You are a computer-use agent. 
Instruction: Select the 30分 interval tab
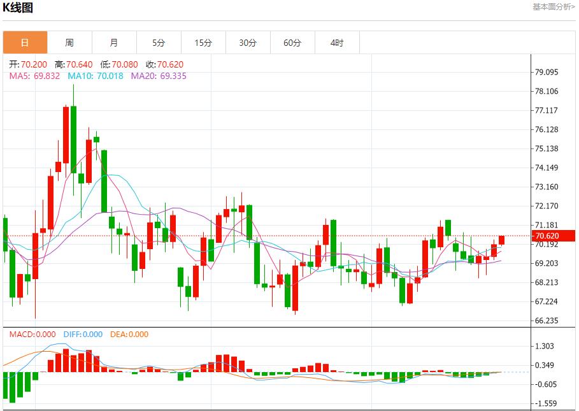pyautogui.click(x=248, y=43)
